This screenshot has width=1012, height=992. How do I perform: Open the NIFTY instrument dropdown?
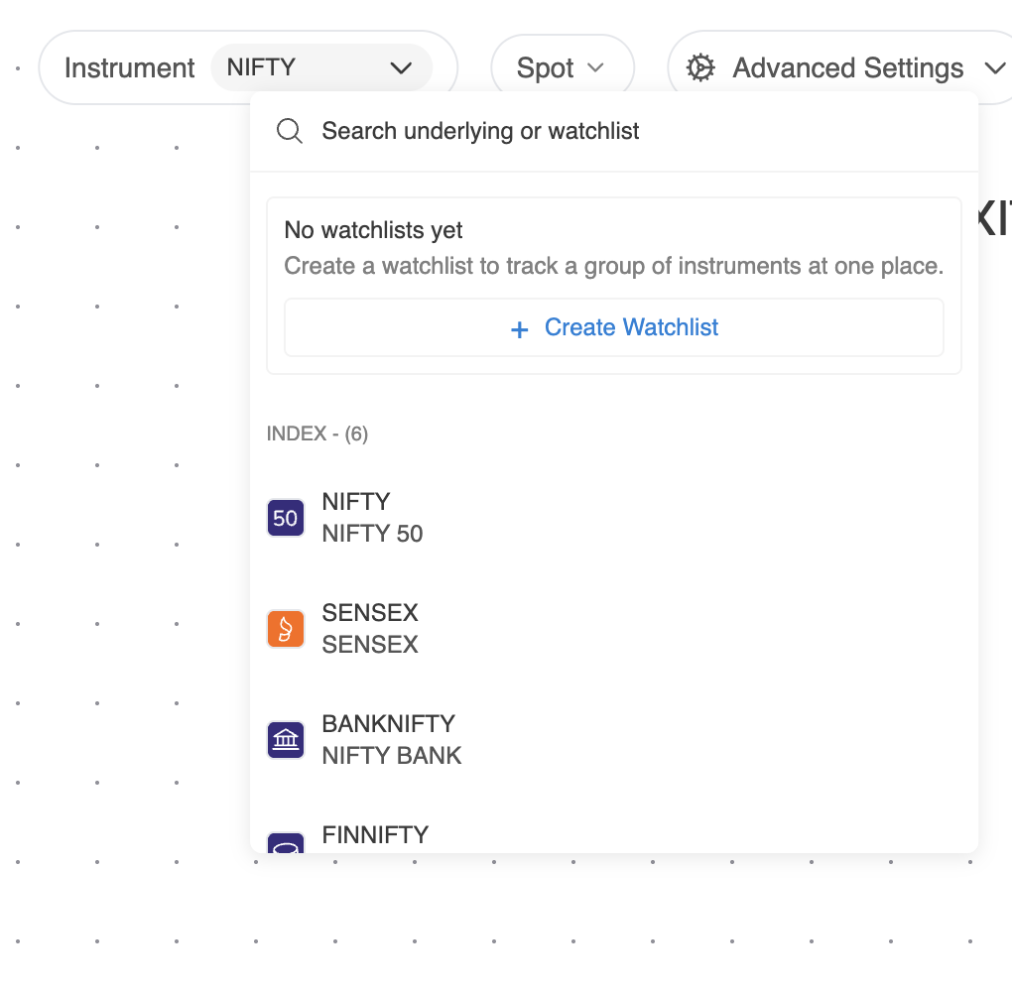tap(321, 67)
